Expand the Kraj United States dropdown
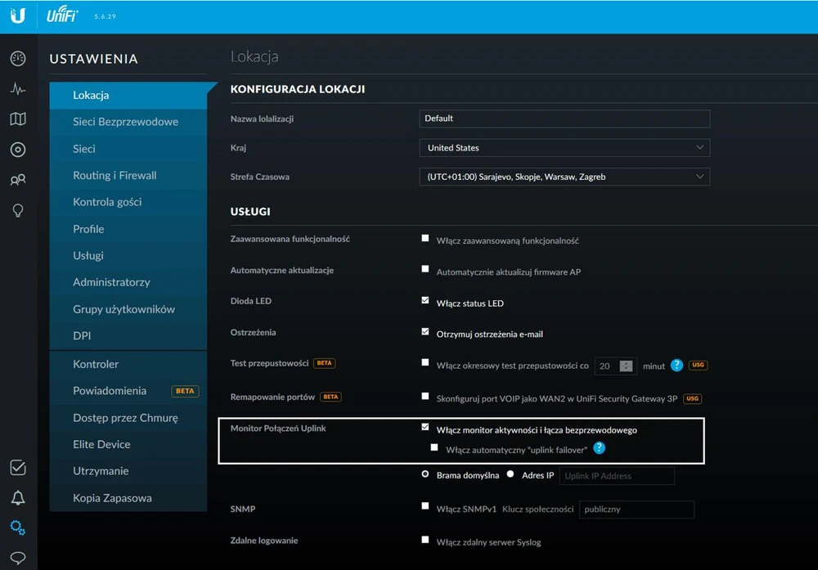818x570 pixels. (564, 148)
